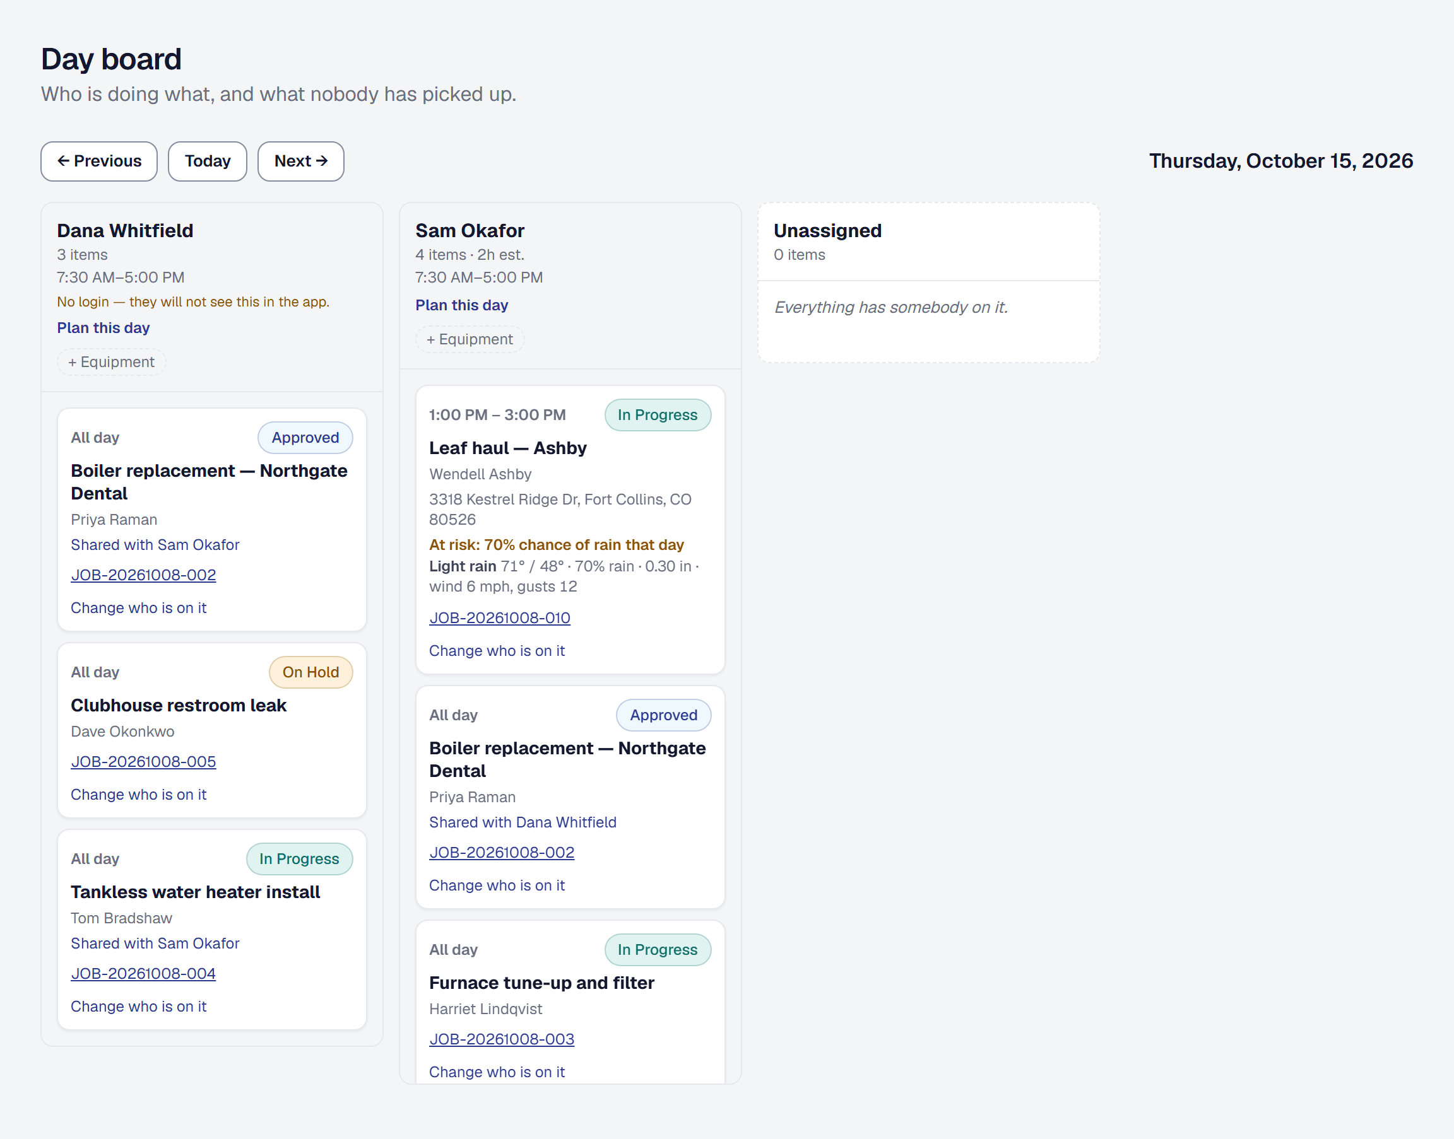
Task: Click the Unassigned column heading
Action: pyautogui.click(x=827, y=231)
